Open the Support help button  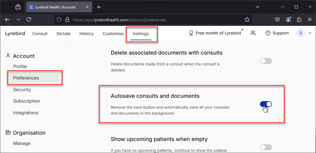click(277, 33)
